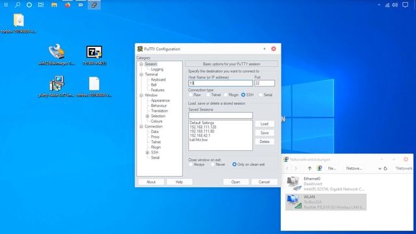Click the address bar network icon
Screen dimensions: 416x234
319,168
